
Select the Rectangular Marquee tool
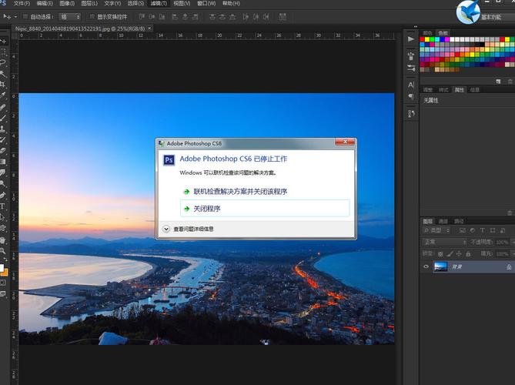[x=2, y=52]
